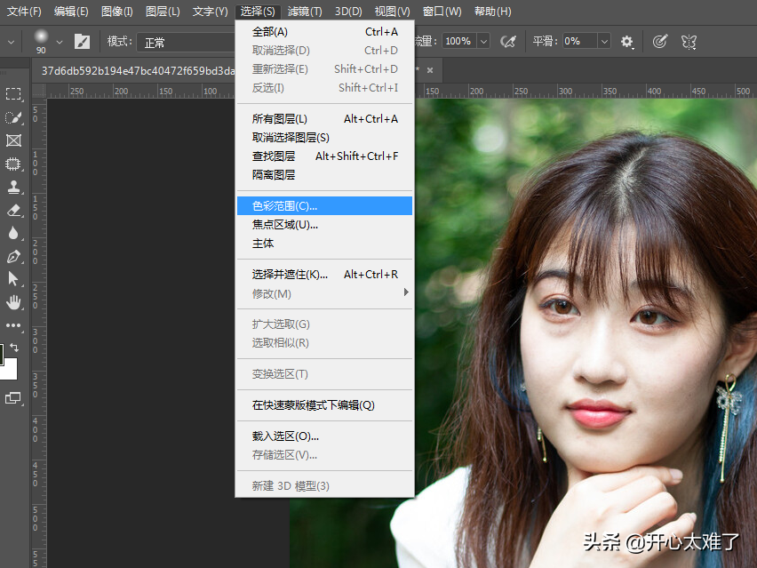Screen dimensions: 757x568
Task: Expand the smoothing percentage dropdown
Action: 604,41
